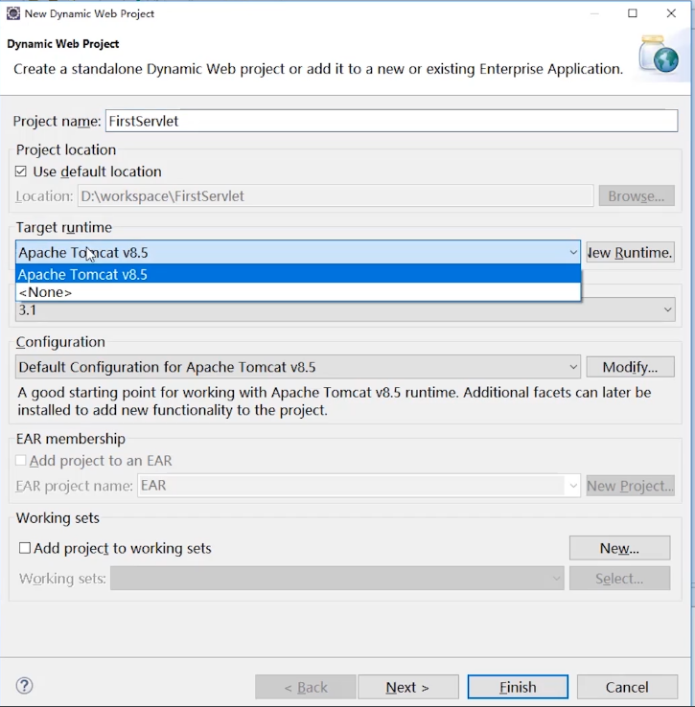Click the Finish button

518,687
